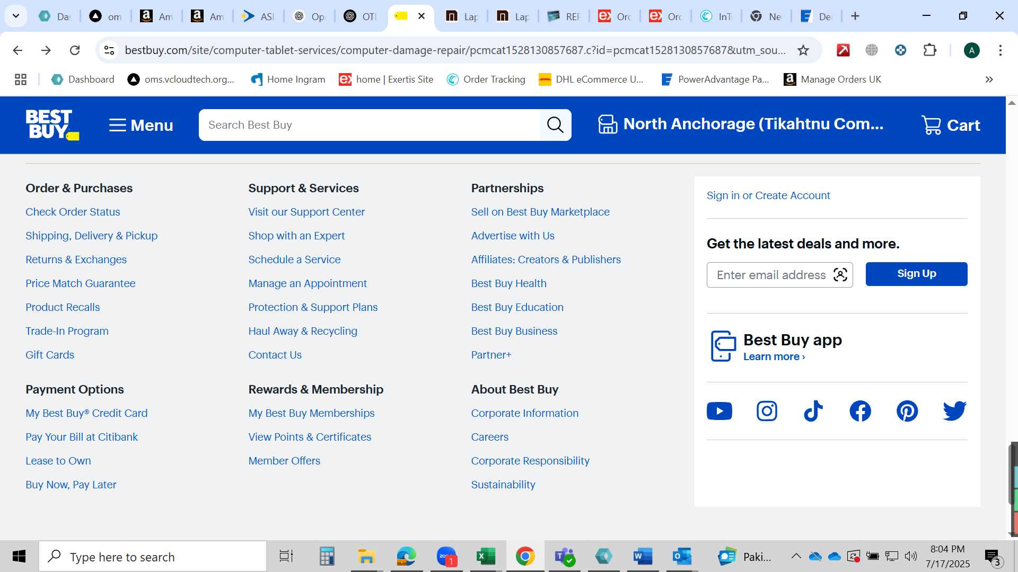
Task: Open the hamburger Menu
Action: pyautogui.click(x=141, y=125)
